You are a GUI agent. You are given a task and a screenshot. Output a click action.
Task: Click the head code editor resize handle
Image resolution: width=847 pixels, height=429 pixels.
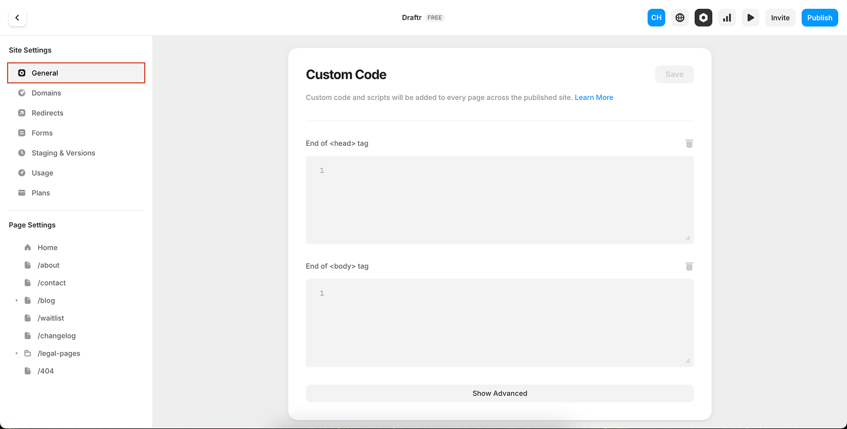tap(688, 237)
